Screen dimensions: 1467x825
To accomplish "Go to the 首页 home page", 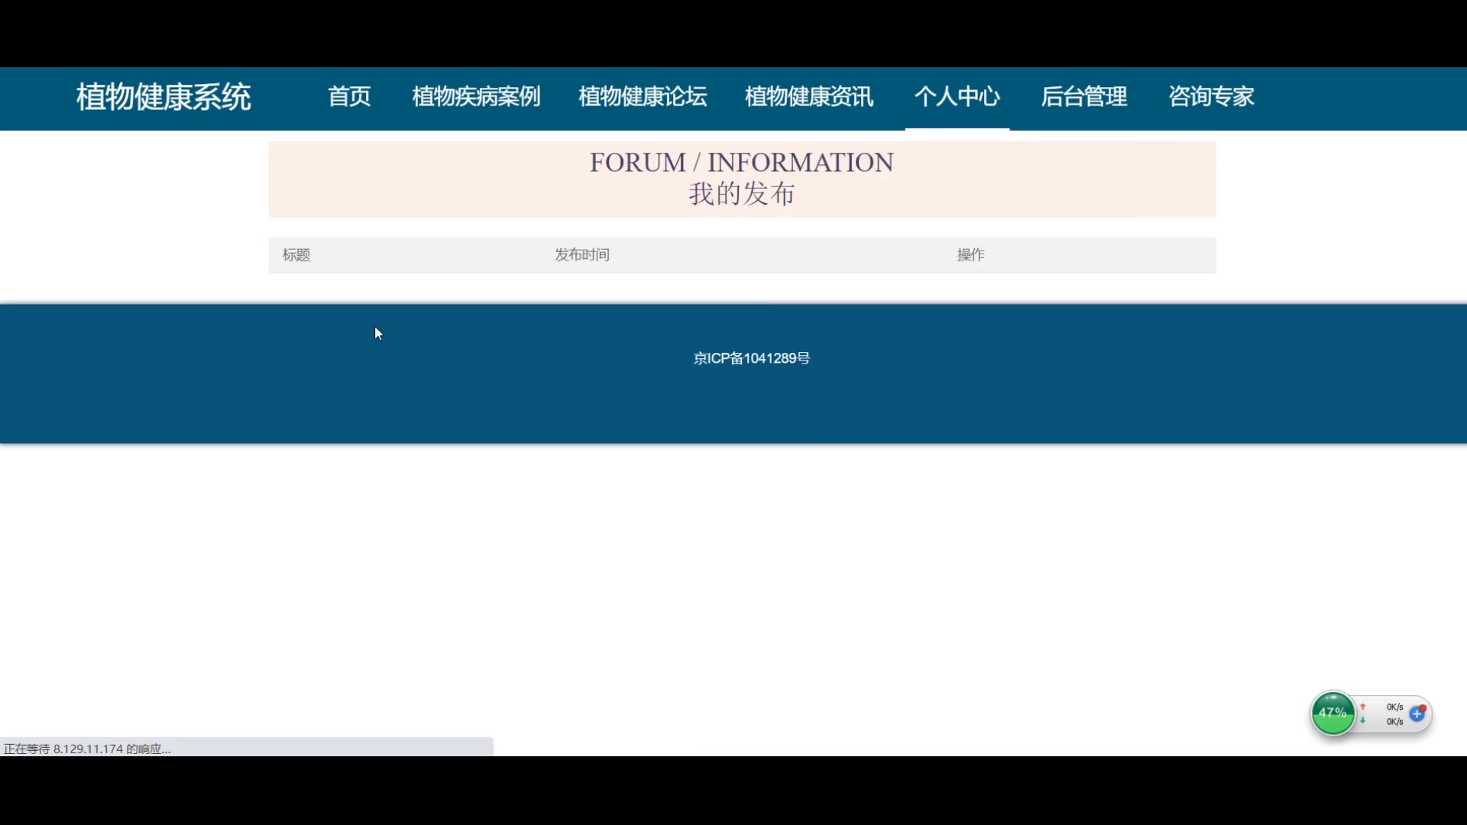I will click(349, 96).
